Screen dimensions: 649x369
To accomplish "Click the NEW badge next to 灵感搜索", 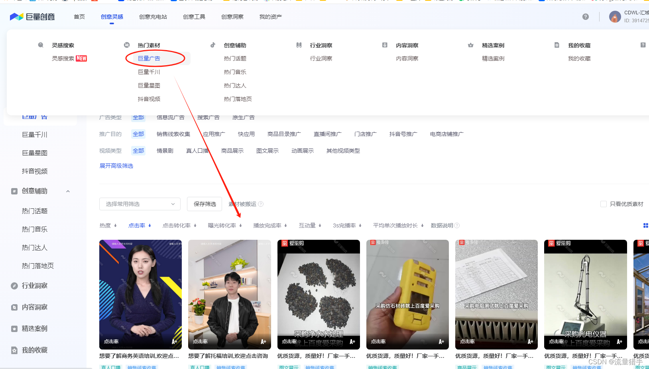I will point(81,58).
